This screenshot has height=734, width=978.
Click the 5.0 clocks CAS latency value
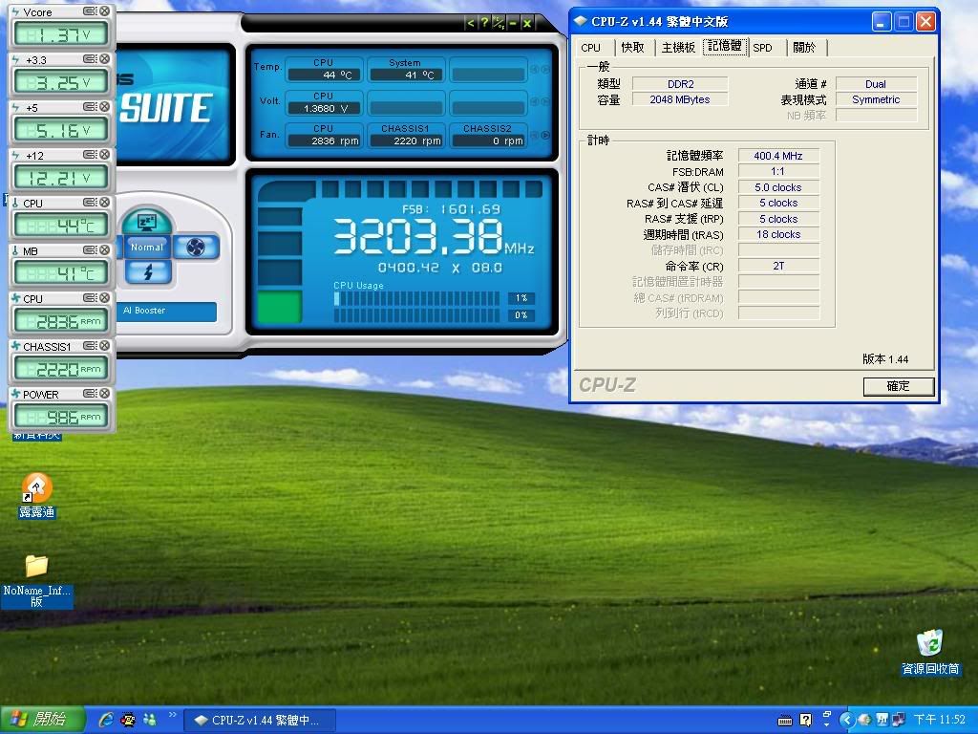click(777, 187)
